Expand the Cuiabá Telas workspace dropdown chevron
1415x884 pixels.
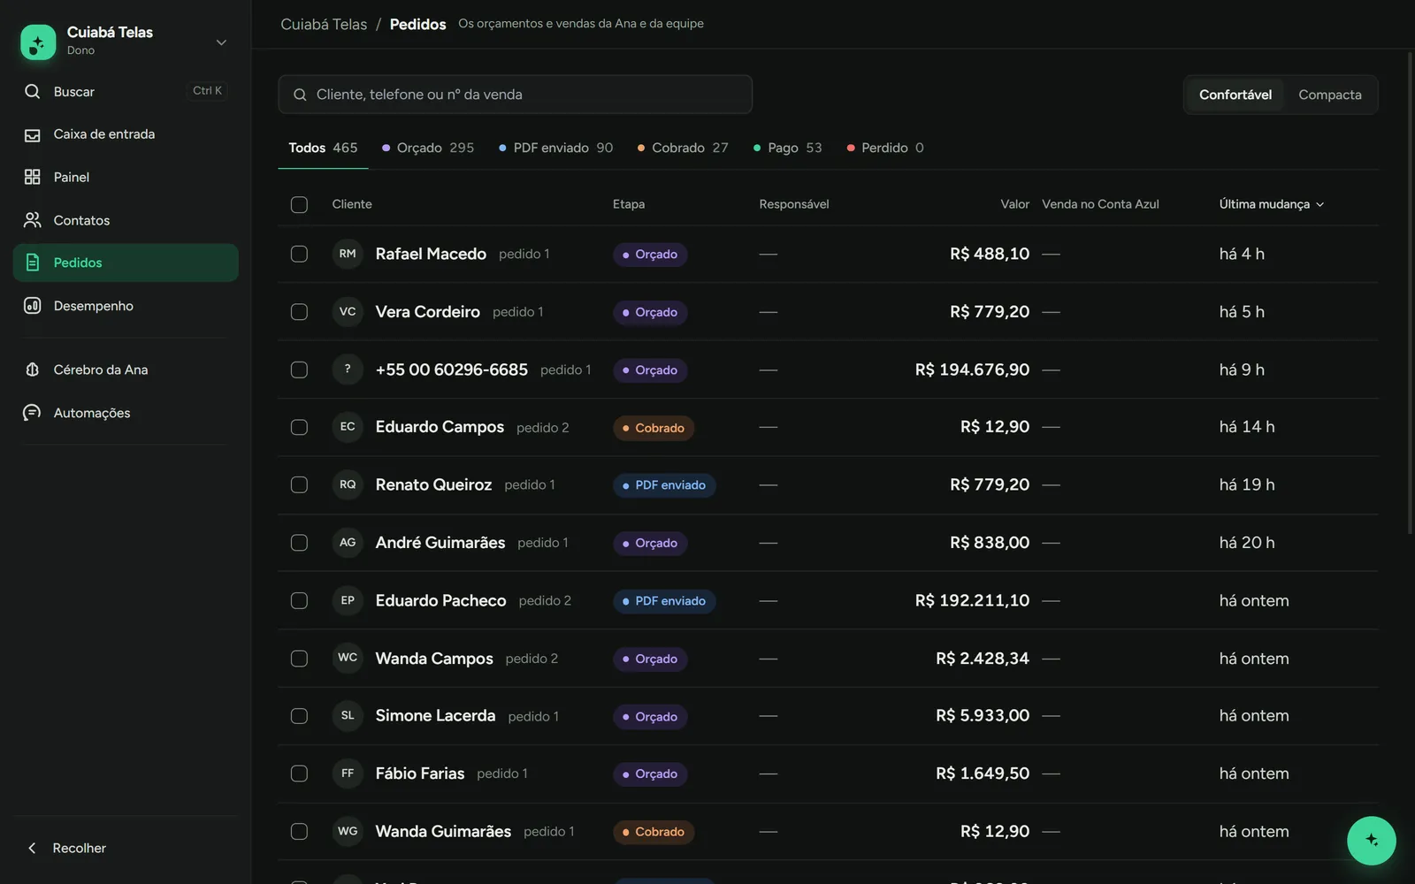pyautogui.click(x=221, y=42)
